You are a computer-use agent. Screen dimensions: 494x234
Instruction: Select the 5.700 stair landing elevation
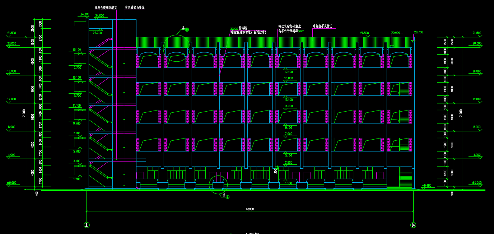pos(77,151)
